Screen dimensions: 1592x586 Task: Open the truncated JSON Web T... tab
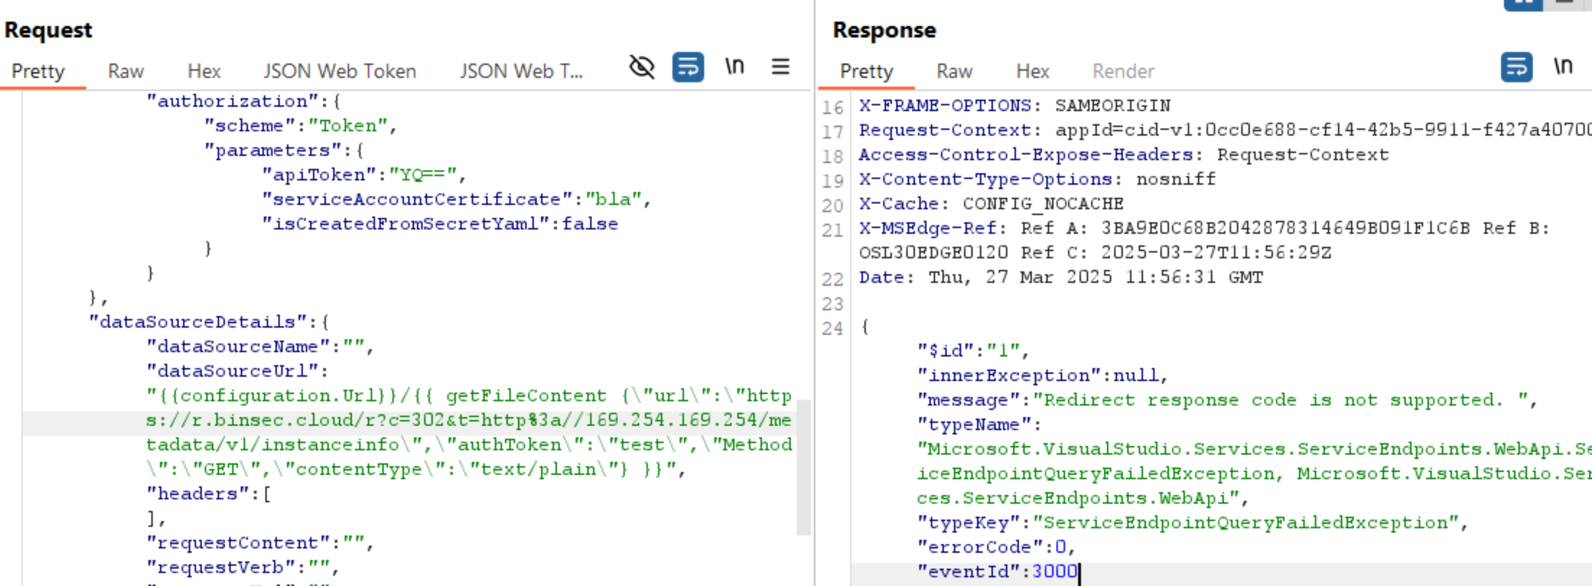pos(521,70)
